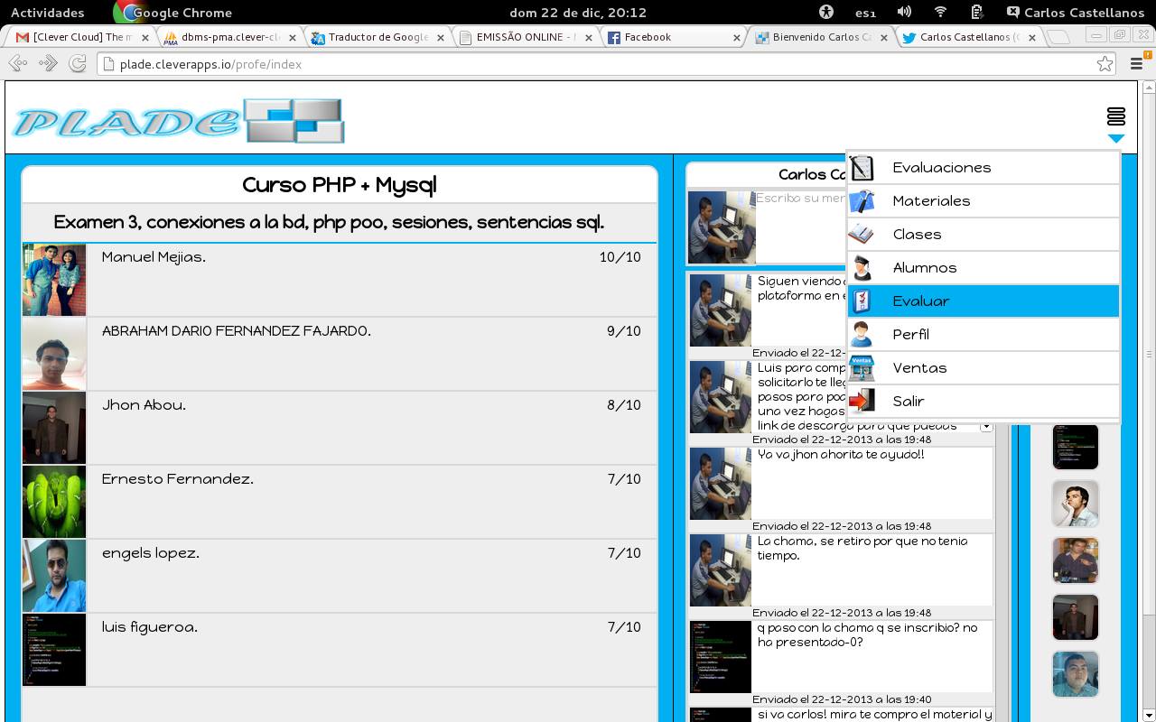Open engels lopez's photo
Viewport: 1156px width, 722px height.
coord(54,576)
